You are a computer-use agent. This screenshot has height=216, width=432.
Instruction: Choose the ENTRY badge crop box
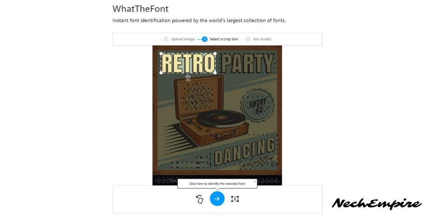pyautogui.click(x=258, y=105)
